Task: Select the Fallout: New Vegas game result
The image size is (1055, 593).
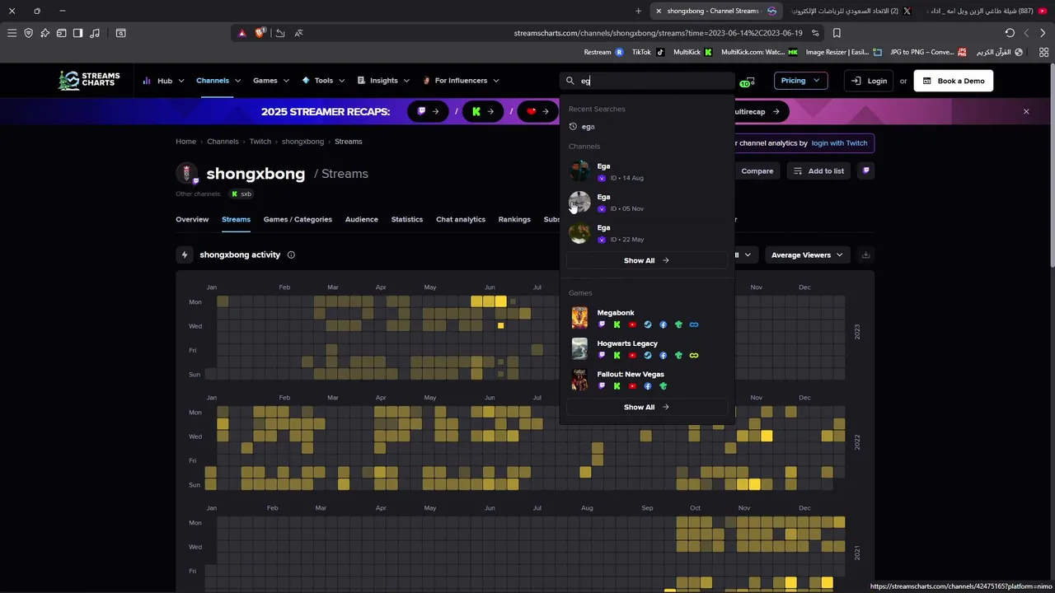Action: tap(647, 380)
